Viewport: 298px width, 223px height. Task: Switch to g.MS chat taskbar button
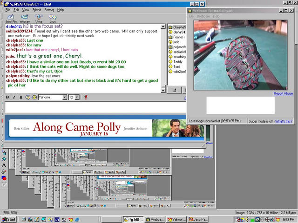pos(133,219)
